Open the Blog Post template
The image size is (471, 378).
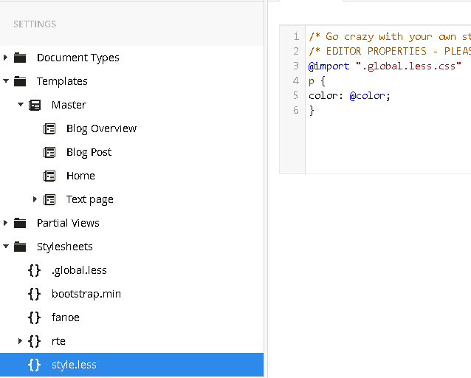tap(89, 152)
